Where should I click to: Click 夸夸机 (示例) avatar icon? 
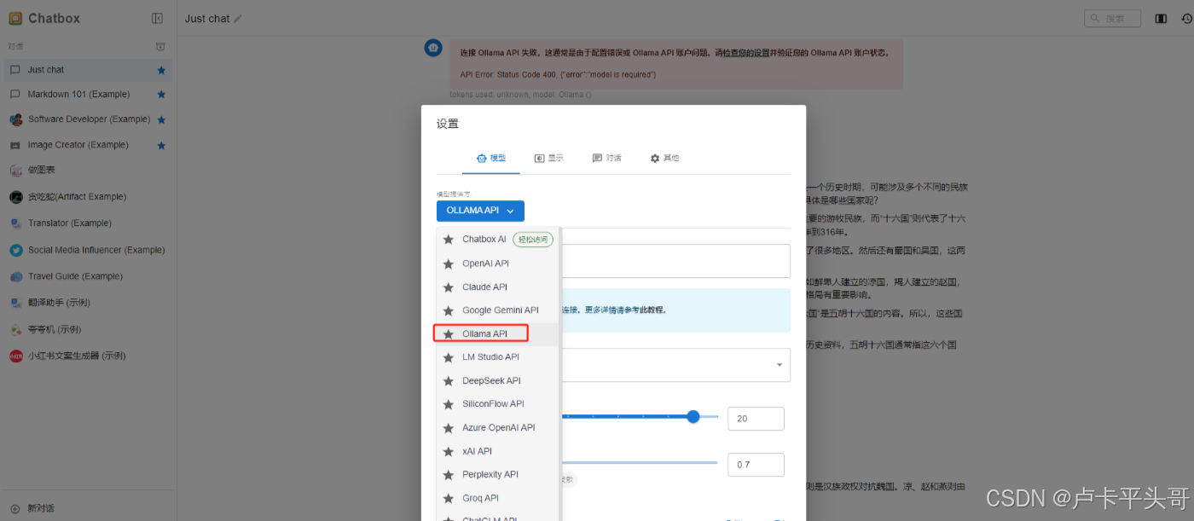tap(15, 329)
